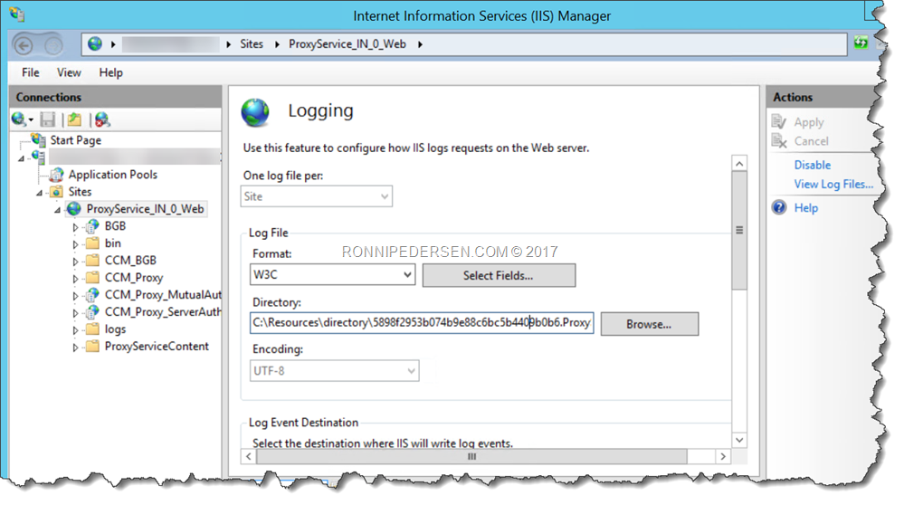Click the Start Page icon in tree
The width and height of the screenshot is (904, 505).
point(39,139)
